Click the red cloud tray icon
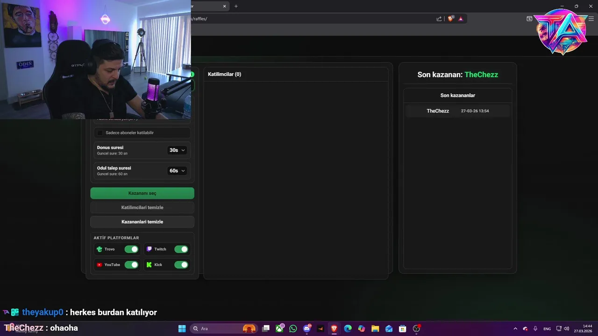This screenshot has height=336, width=598. pos(525,329)
